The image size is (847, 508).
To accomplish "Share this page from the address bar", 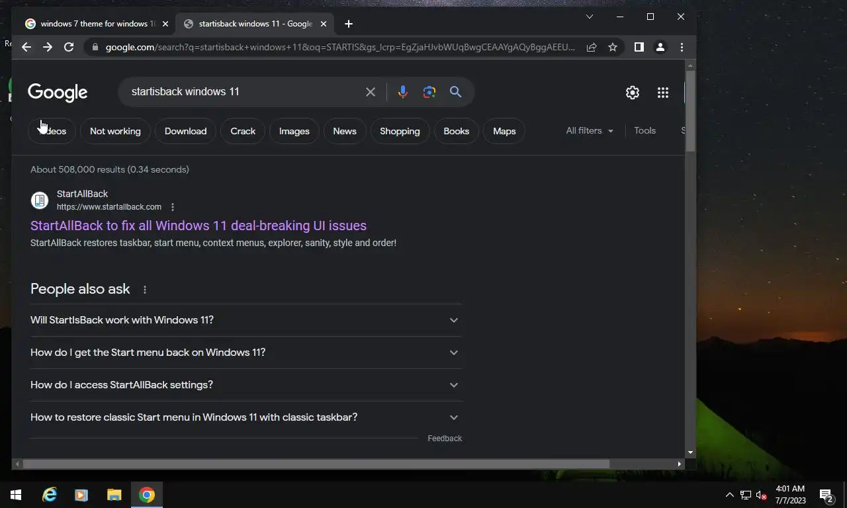I will (x=592, y=47).
